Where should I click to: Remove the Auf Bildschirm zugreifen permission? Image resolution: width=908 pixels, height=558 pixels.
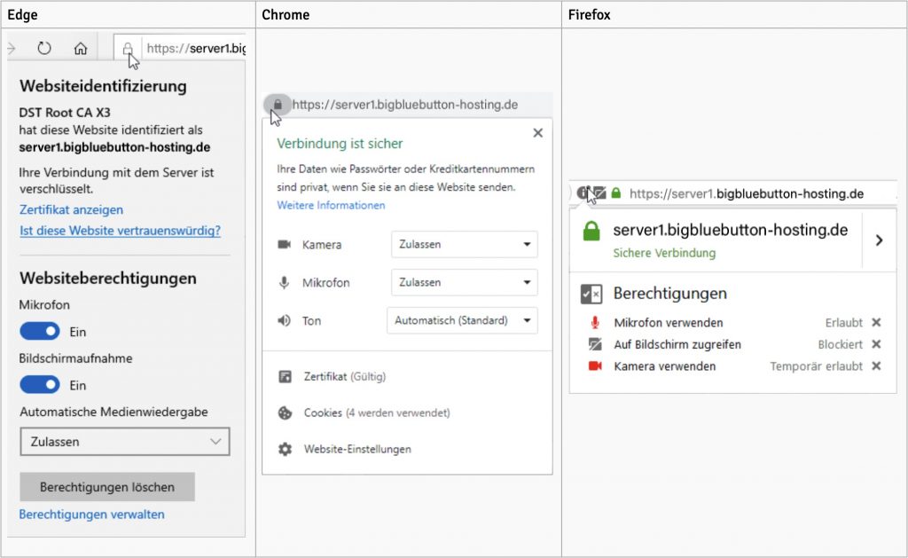coord(876,344)
